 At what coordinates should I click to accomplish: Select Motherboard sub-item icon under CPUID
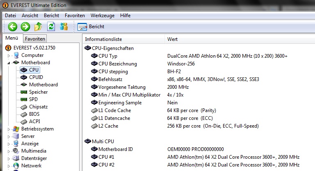point(24,85)
